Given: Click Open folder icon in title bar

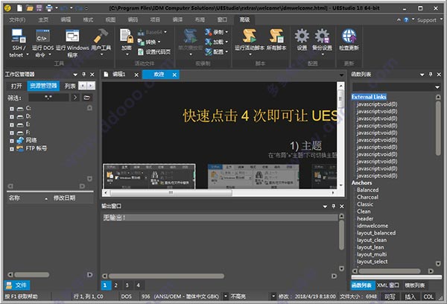Looking at the screenshot, I should (x=30, y=8).
